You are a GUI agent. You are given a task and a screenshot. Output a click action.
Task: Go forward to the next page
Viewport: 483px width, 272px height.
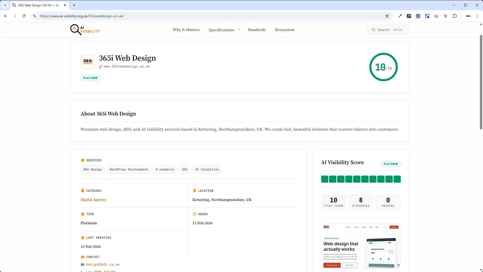click(15, 16)
